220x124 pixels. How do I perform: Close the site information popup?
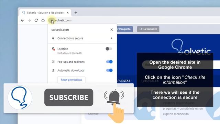point(111,30)
